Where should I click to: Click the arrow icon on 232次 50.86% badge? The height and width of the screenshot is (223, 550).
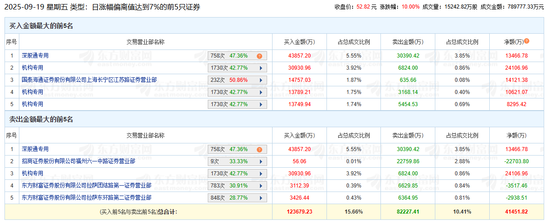pyautogui.click(x=261, y=80)
